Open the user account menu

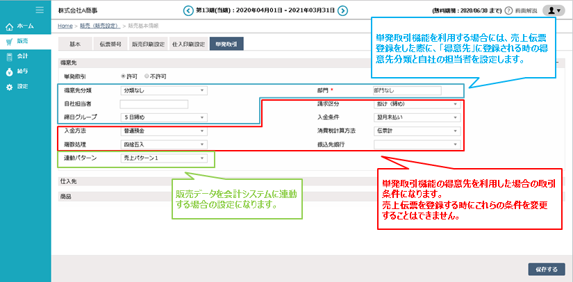click(x=554, y=10)
